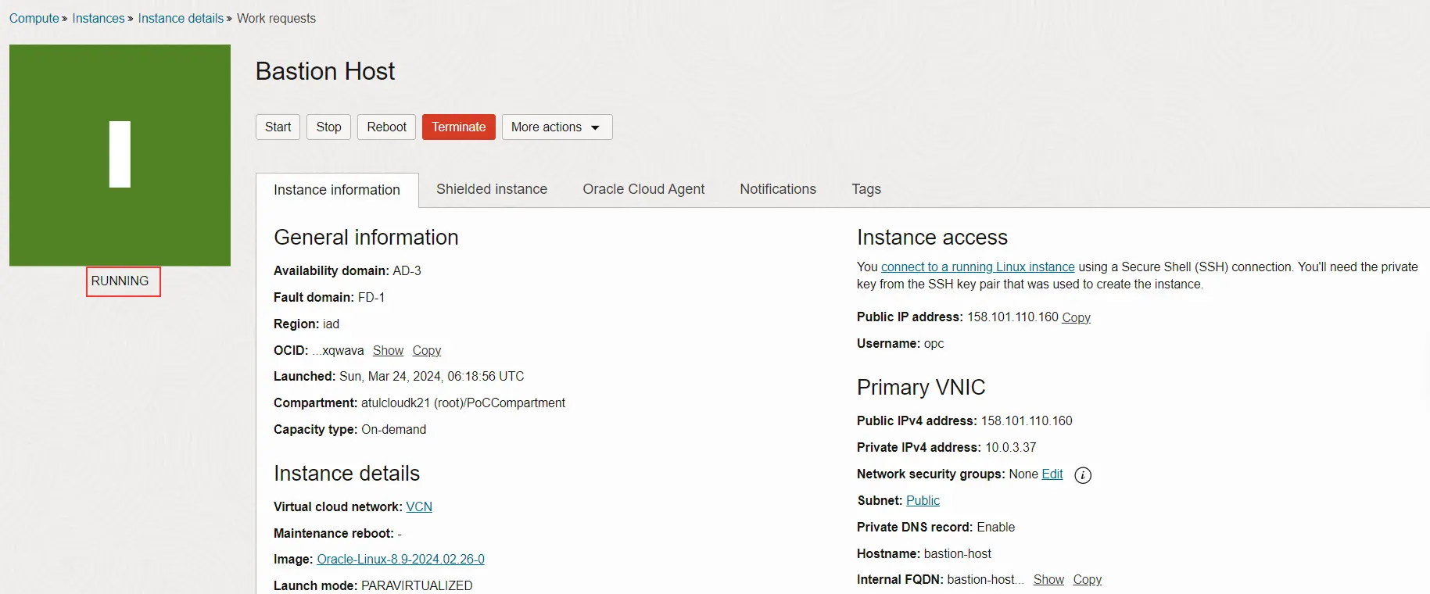Click the green instance status thumbnail

click(x=120, y=155)
